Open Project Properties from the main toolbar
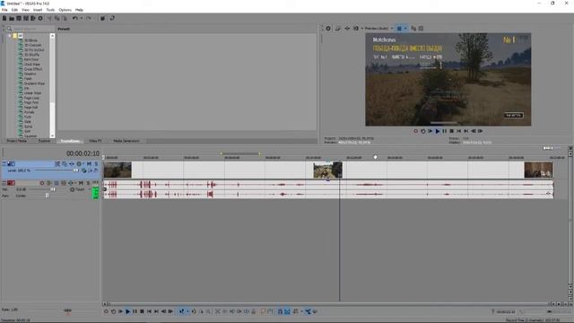Image resolution: width=574 pixels, height=323 pixels. click(x=40, y=18)
